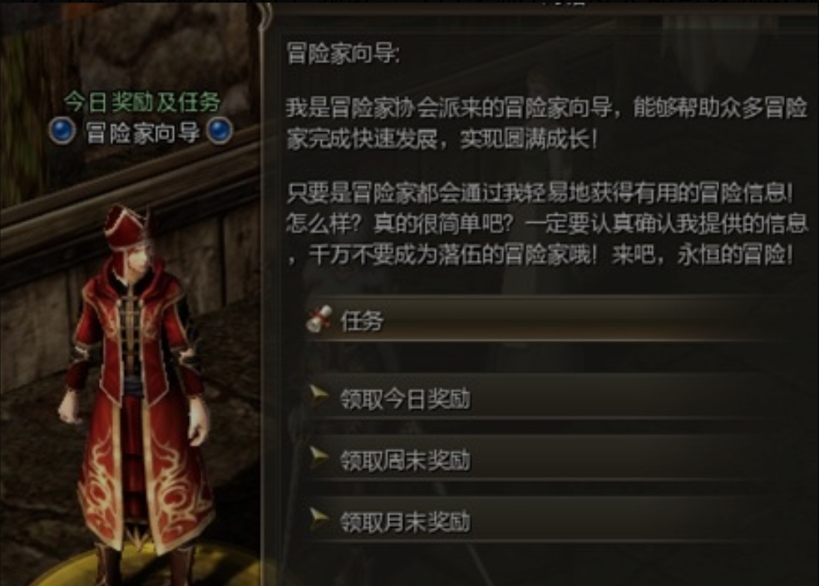Click the arrow icon next to 领取今日奖励
Image resolution: width=819 pixels, height=586 pixels.
coord(318,396)
